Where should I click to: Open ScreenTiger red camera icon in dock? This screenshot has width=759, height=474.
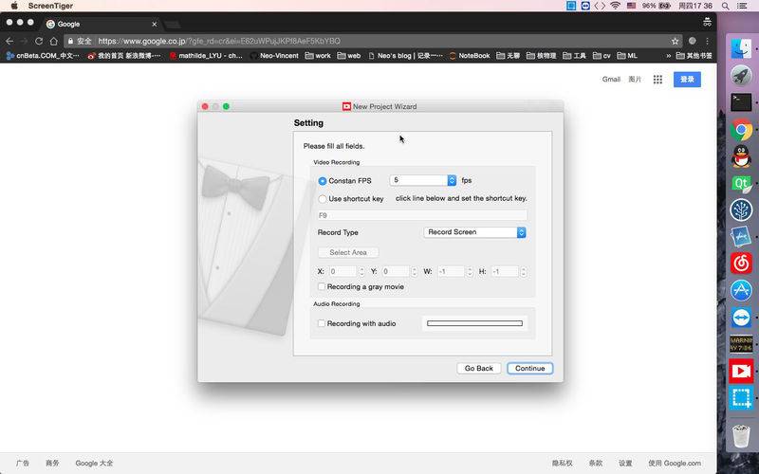click(x=741, y=371)
